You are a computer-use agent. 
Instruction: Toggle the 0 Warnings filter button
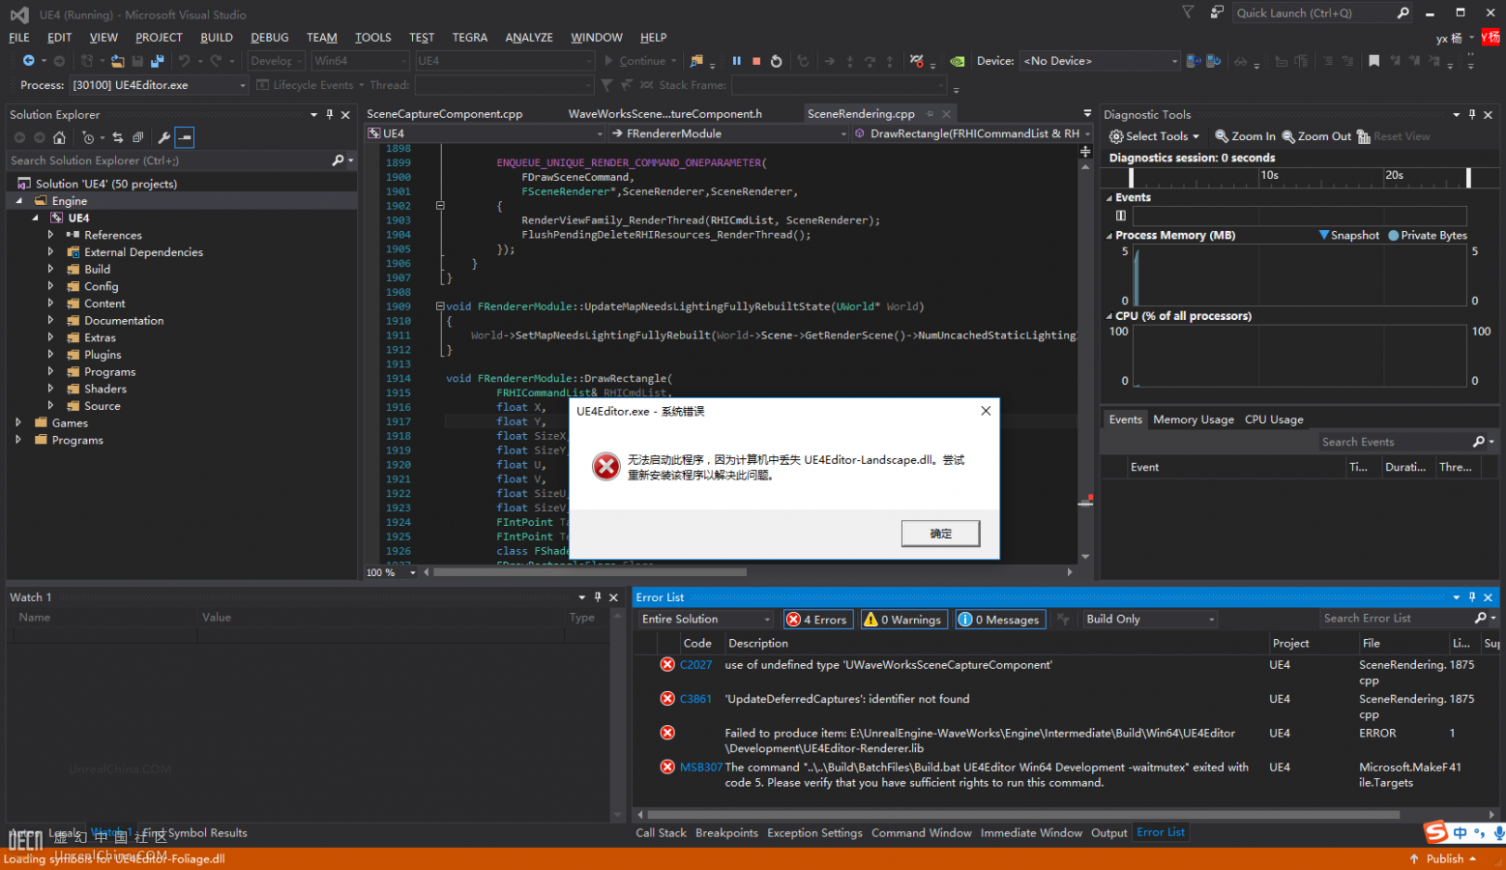(902, 620)
